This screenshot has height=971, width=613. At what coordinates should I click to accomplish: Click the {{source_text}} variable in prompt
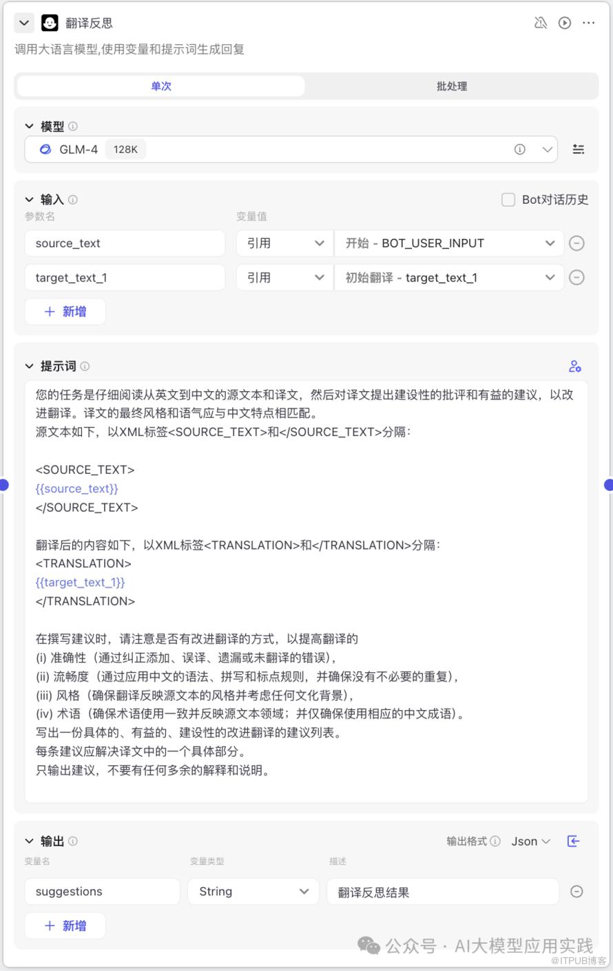[x=77, y=489]
